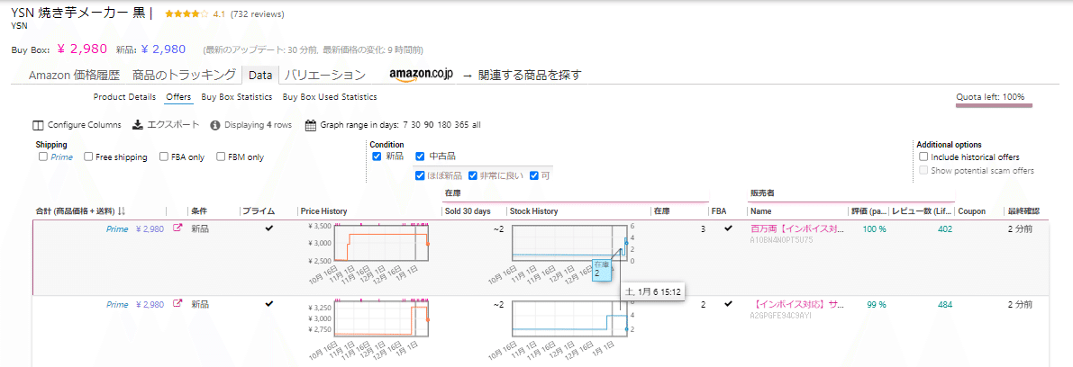Sort by プライム column header
Screen dimensions: 1073x367
tap(259, 211)
